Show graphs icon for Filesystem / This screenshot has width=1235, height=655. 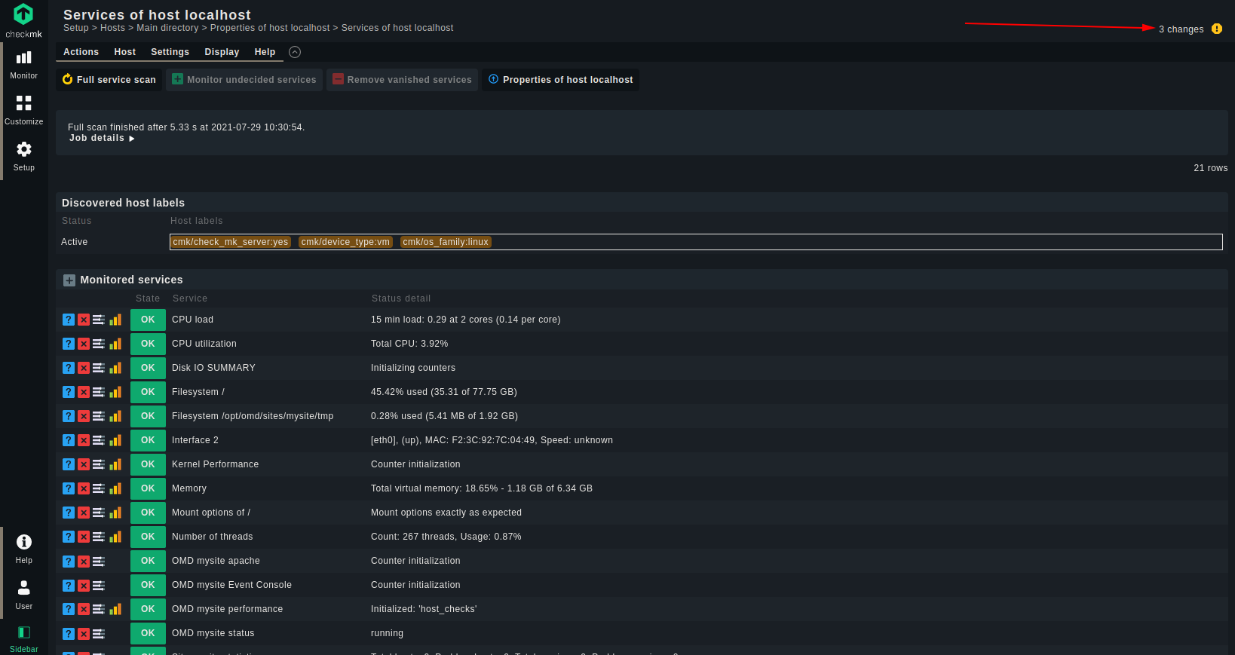tap(115, 392)
